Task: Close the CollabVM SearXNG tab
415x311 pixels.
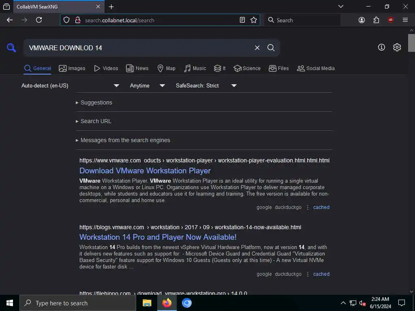Action: pyautogui.click(x=98, y=6)
